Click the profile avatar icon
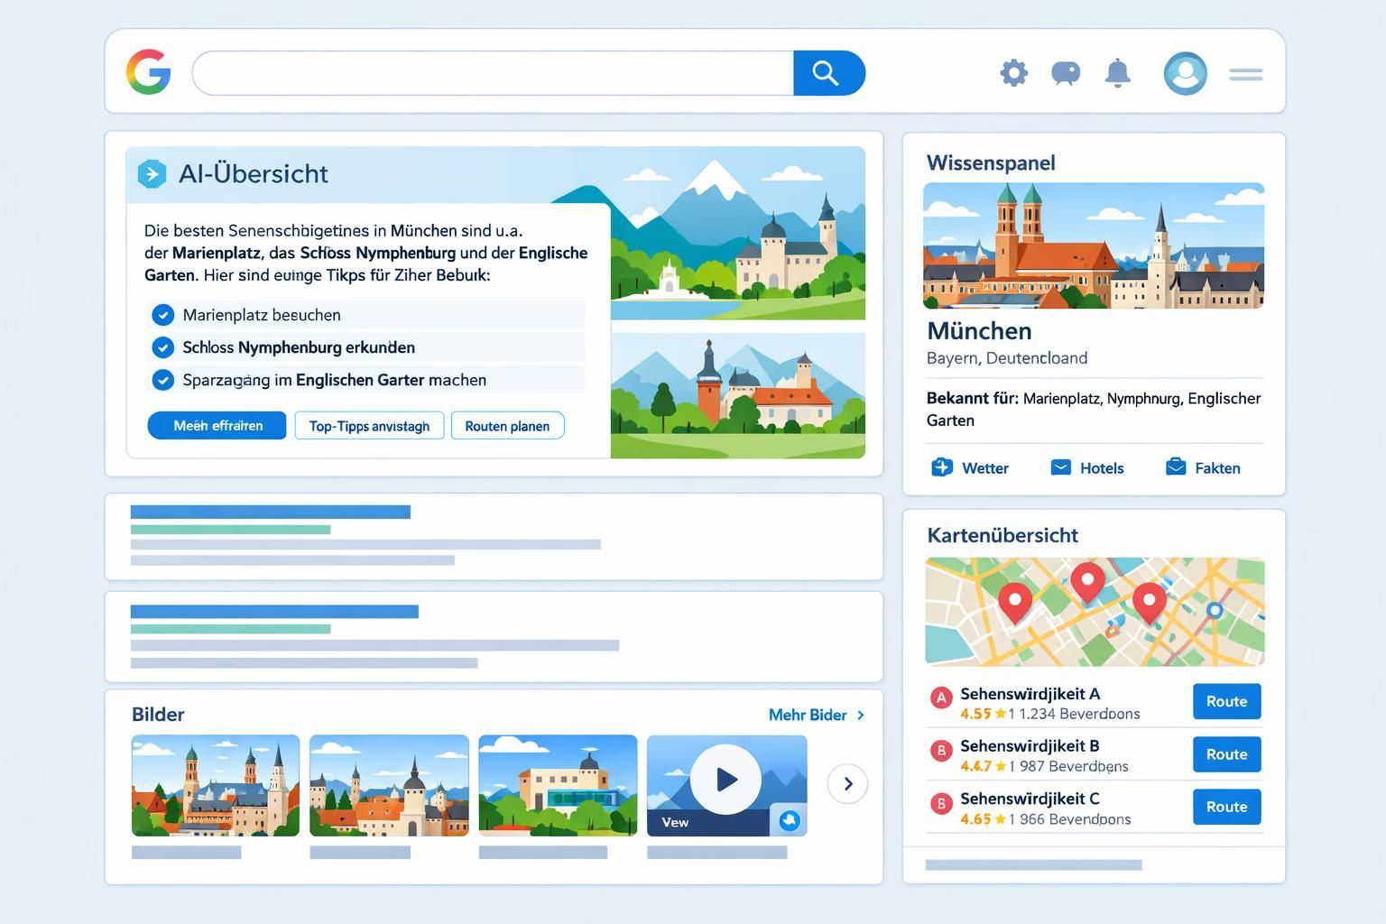Viewport: 1386px width, 924px height. [1186, 73]
